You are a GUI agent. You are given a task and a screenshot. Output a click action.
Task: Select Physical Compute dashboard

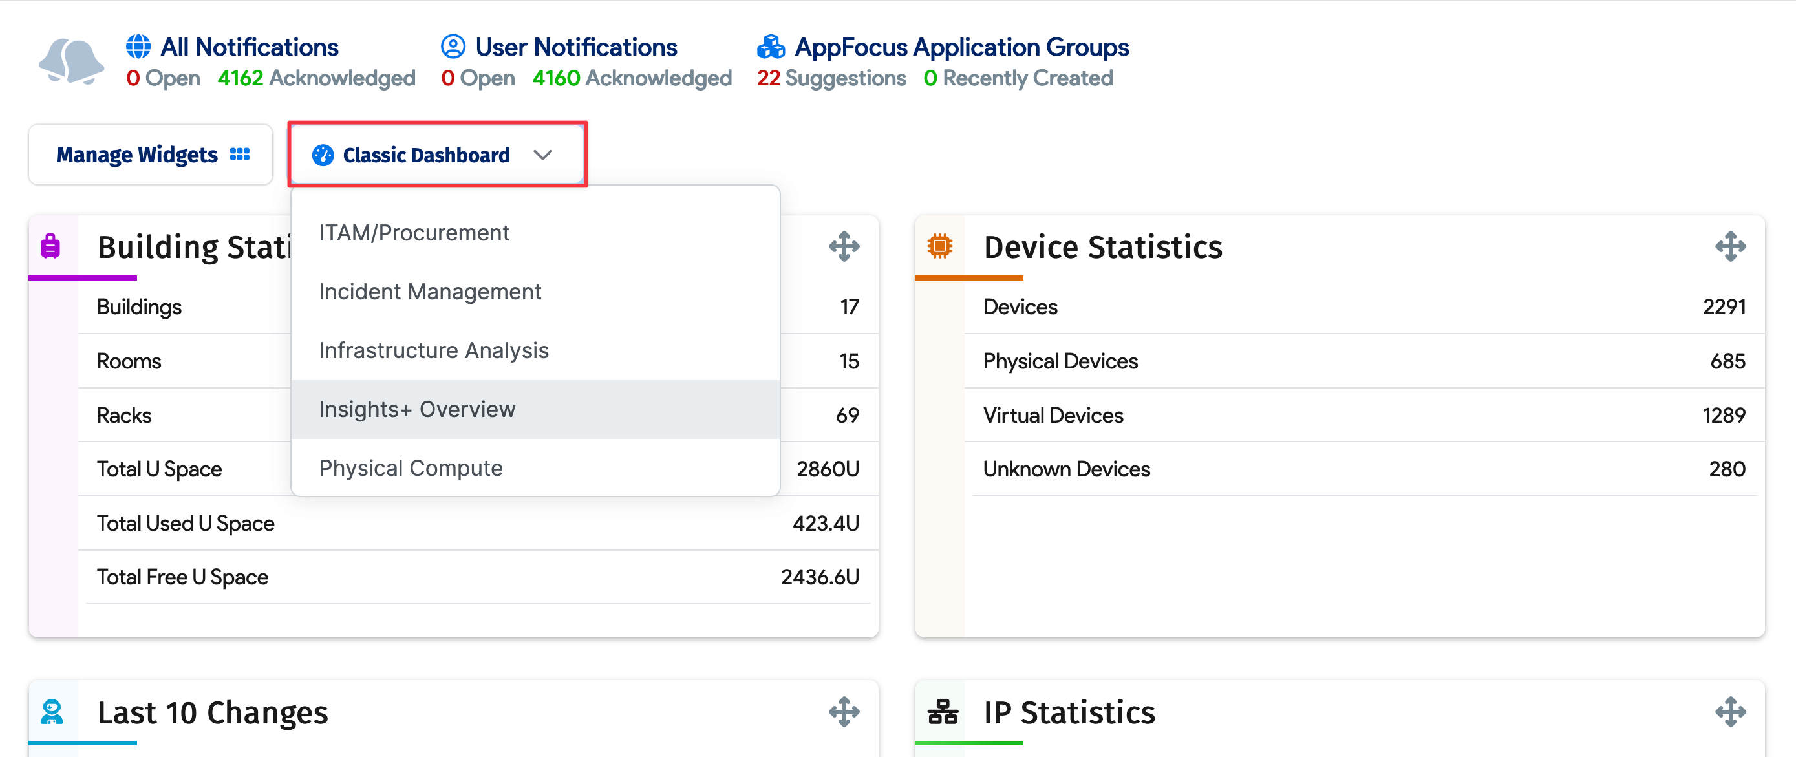coord(411,468)
